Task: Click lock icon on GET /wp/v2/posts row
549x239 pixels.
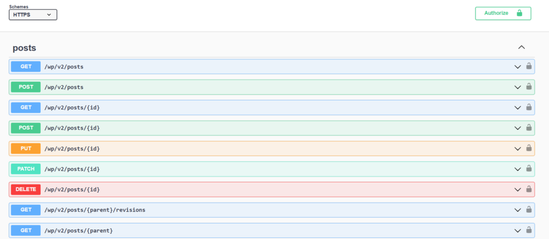Action: [x=529, y=66]
